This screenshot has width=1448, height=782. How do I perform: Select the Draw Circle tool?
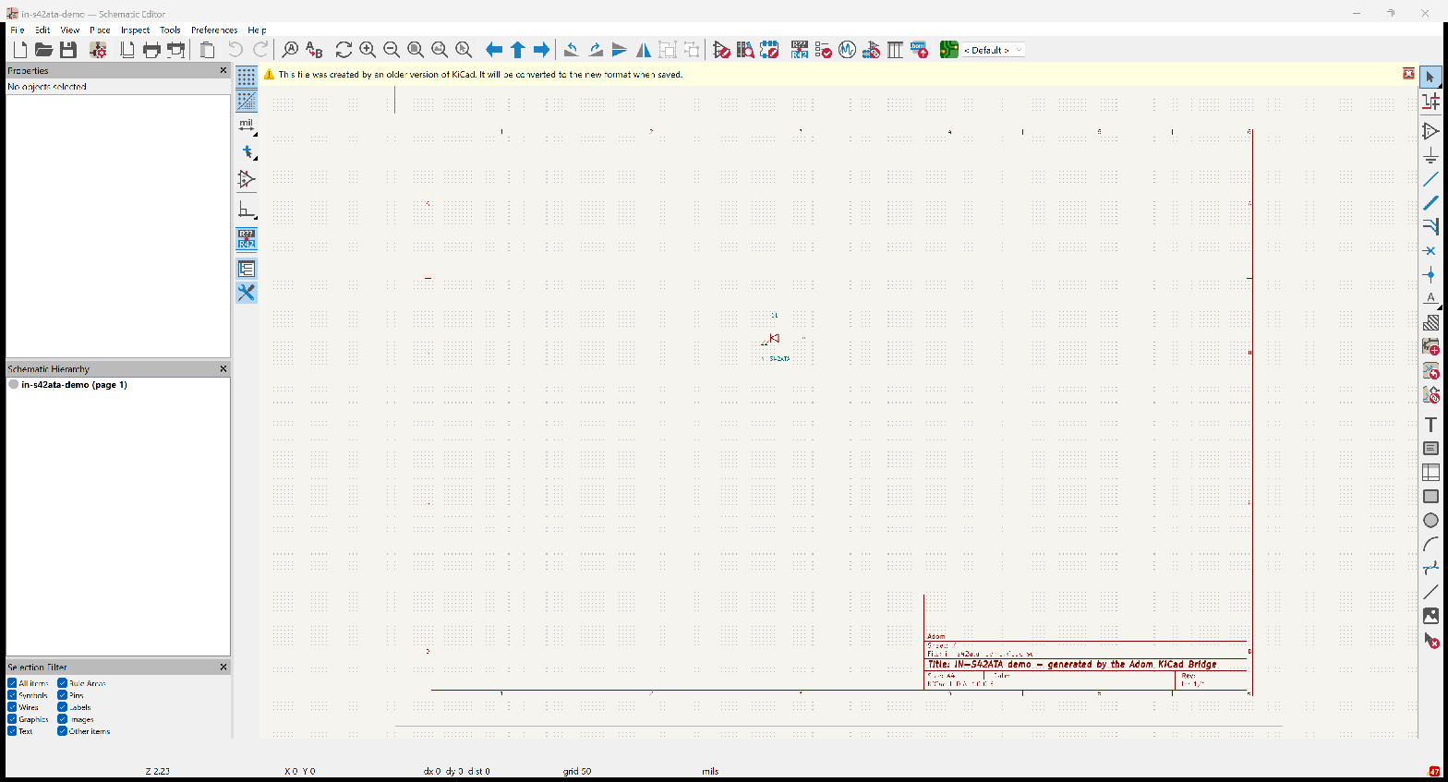(1430, 521)
